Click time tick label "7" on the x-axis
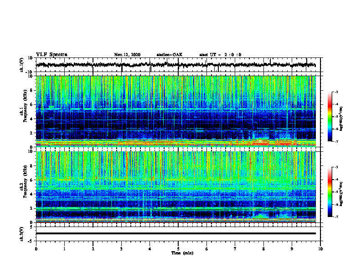Screen dimensions: 361x279 pyautogui.click(x=235, y=249)
